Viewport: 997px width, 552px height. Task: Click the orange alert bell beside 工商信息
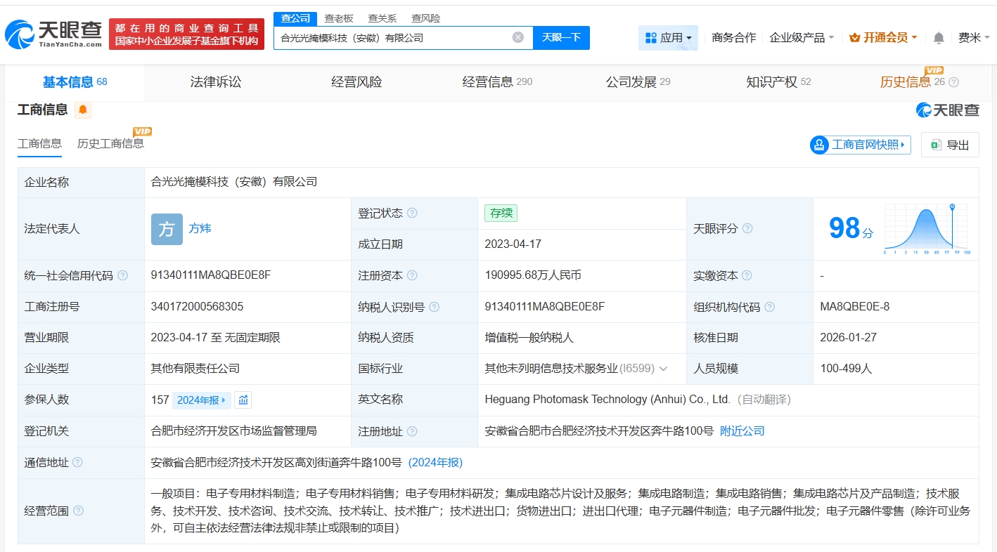(83, 110)
